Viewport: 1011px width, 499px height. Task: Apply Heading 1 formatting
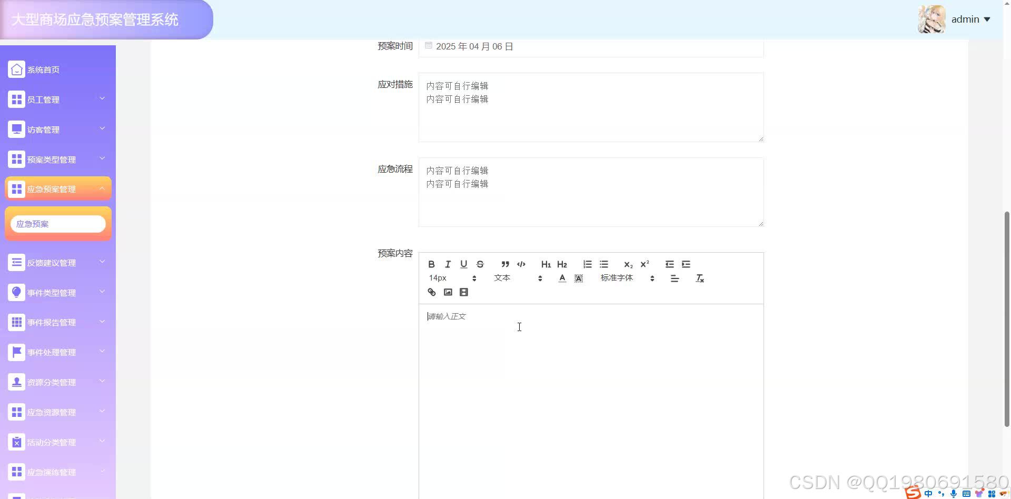point(546,264)
